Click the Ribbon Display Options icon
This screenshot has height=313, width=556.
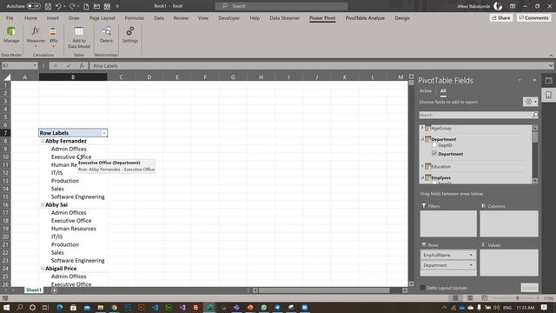pyautogui.click(x=513, y=6)
